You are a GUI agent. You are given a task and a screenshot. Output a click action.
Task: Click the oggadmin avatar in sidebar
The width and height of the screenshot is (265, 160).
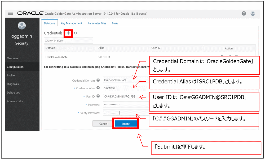point(22,26)
